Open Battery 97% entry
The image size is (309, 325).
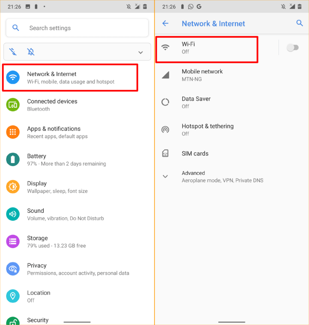[x=77, y=160]
